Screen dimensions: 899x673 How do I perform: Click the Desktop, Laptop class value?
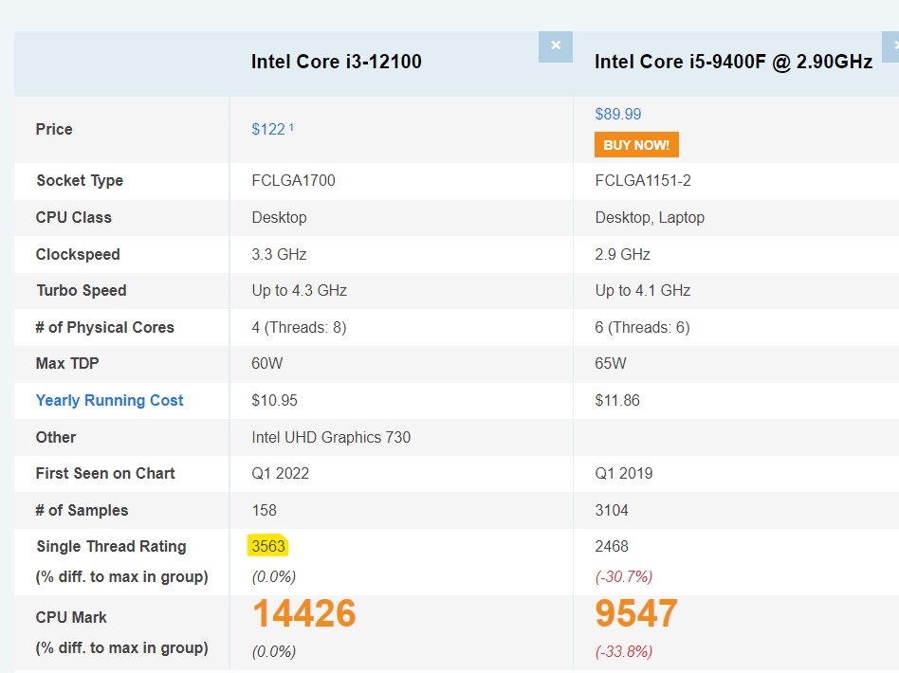(650, 218)
